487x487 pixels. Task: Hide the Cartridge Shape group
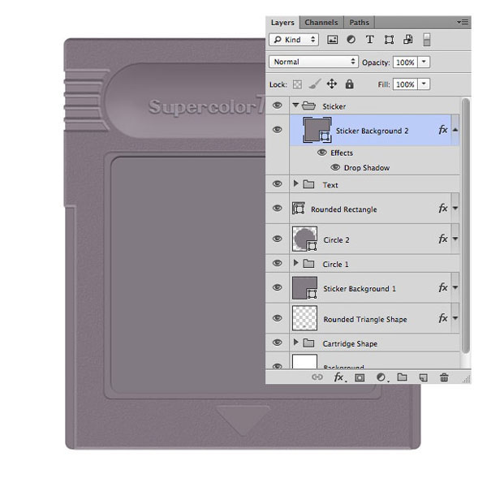pyautogui.click(x=278, y=343)
